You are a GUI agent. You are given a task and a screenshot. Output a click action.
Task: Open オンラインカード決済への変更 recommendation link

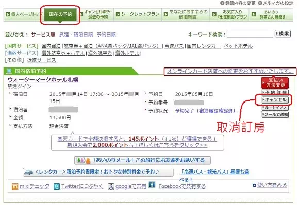pos(230,71)
